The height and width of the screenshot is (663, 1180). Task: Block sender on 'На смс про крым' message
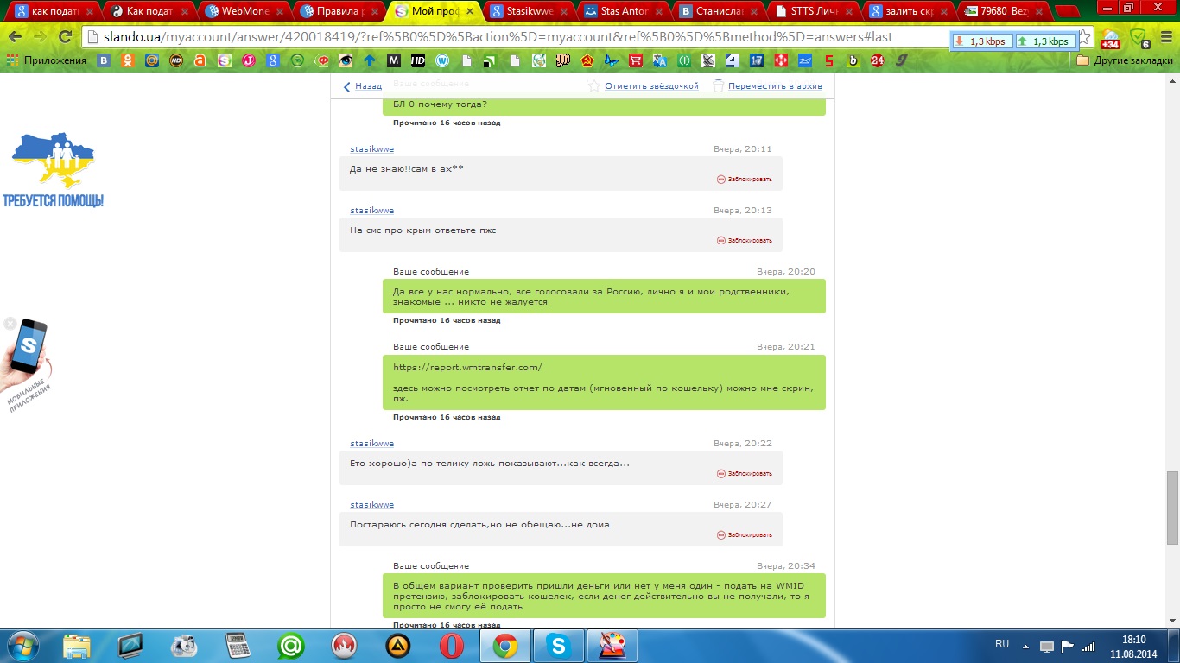tap(745, 240)
